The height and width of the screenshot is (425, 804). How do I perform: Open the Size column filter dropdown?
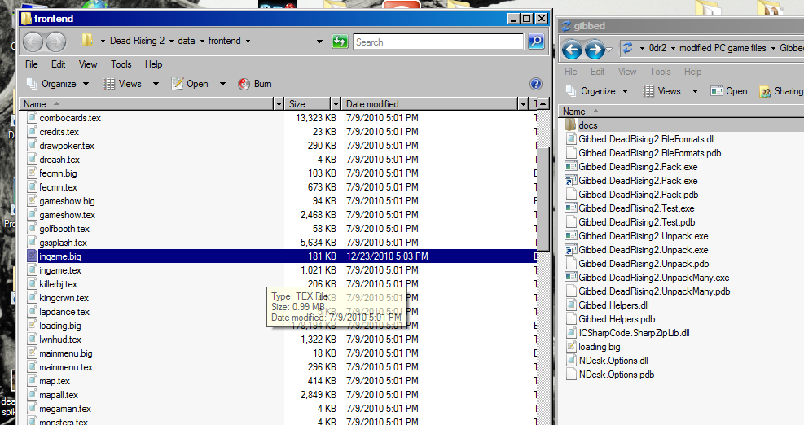(x=336, y=104)
